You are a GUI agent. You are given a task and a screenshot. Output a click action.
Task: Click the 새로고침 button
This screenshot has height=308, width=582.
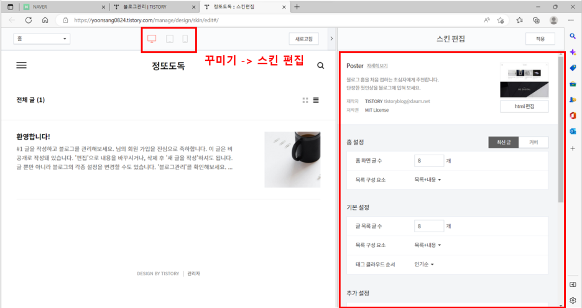[x=303, y=38]
